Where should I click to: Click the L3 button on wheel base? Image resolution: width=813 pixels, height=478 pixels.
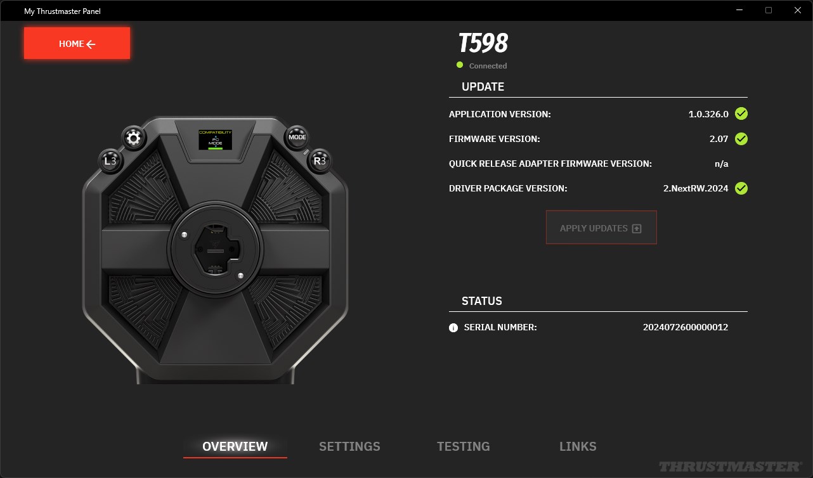click(110, 161)
